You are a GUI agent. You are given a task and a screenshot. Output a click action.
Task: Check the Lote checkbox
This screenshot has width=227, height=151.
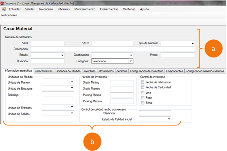pos(143,93)
